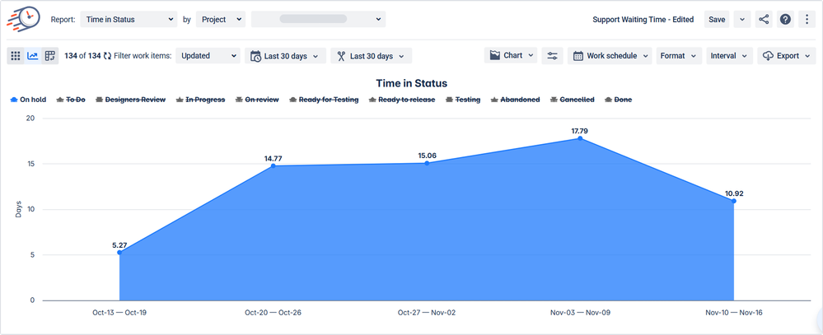Viewport: 823px width, 335px height.
Task: Open the by Project dropdown
Action: (221, 20)
